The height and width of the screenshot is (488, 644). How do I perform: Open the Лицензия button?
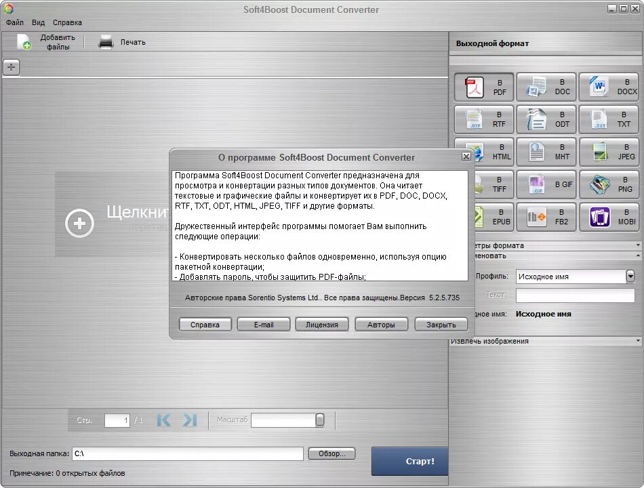pos(322,325)
